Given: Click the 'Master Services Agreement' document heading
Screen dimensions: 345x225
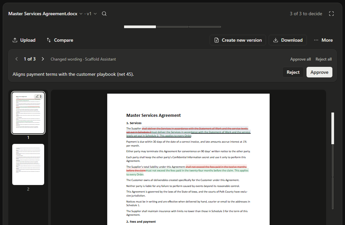Looking at the screenshot, I should [154, 115].
